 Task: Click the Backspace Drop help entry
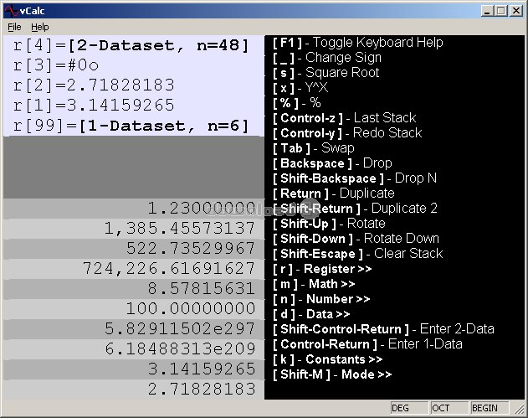point(332,163)
